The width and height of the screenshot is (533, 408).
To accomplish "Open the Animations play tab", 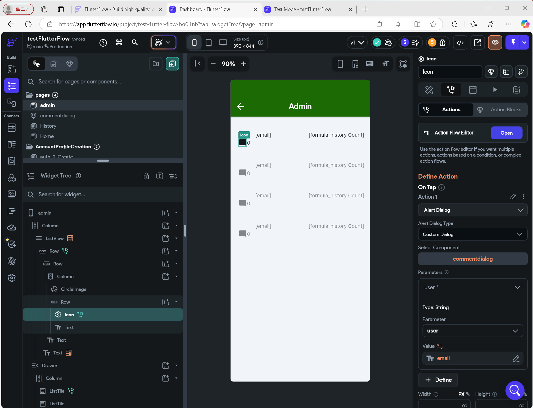I will click(495, 90).
